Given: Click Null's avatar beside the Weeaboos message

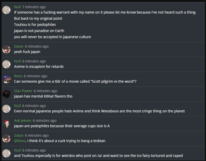Looking at the screenshot, I should click(x=6, y=109).
